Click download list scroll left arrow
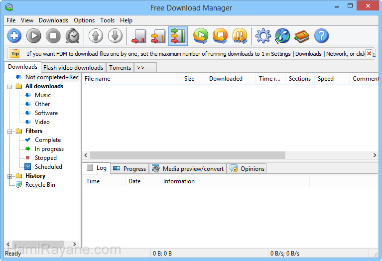 pyautogui.click(x=86, y=155)
